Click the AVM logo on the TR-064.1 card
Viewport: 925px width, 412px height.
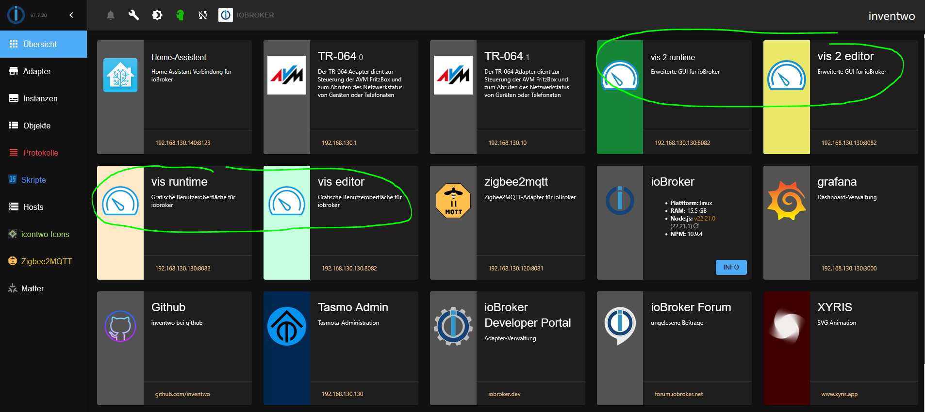point(453,75)
